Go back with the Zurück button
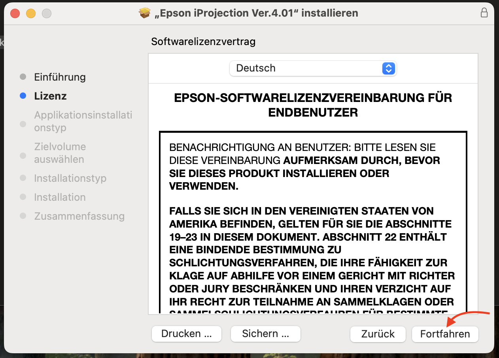The width and height of the screenshot is (499, 358). [378, 334]
